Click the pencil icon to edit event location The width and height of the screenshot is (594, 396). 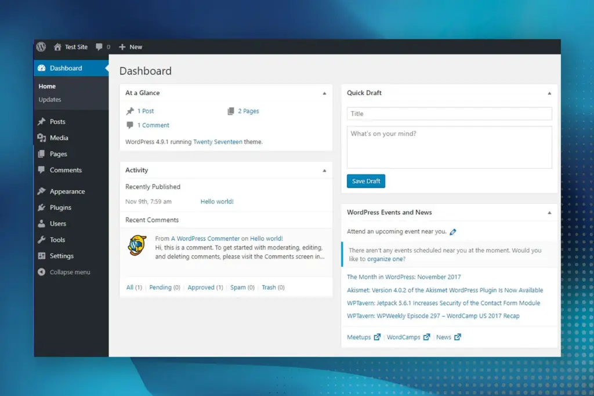(x=453, y=231)
